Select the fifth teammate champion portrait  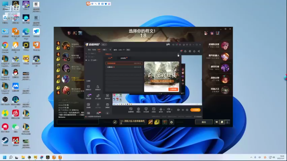[66, 90]
